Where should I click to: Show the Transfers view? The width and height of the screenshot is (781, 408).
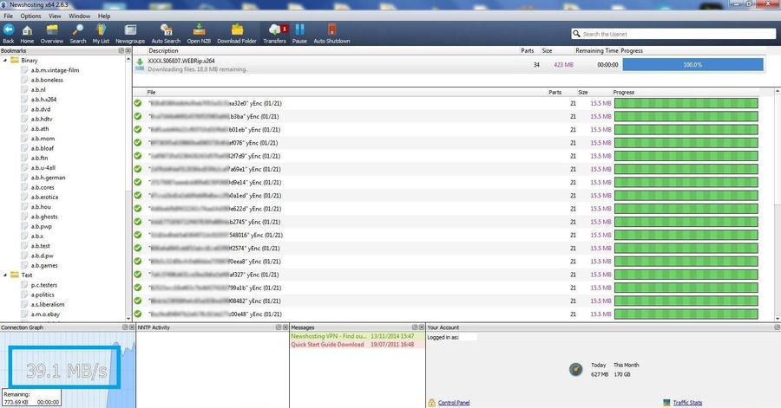pos(274,33)
